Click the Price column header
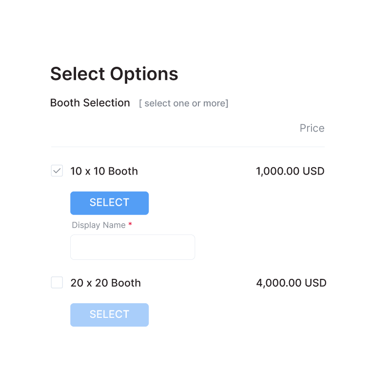390x390 pixels. click(x=312, y=128)
